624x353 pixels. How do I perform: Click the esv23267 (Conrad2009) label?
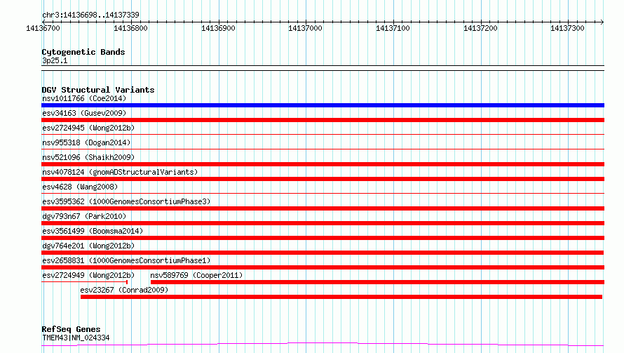(124, 290)
